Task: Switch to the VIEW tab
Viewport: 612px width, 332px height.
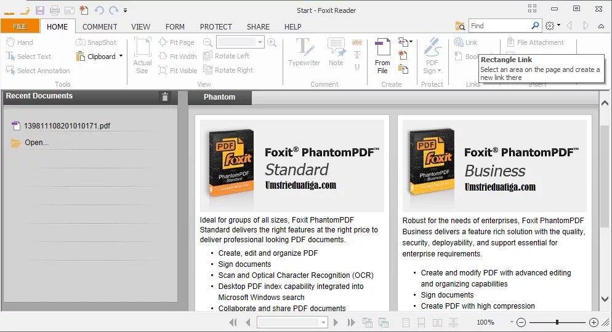Action: coord(140,27)
